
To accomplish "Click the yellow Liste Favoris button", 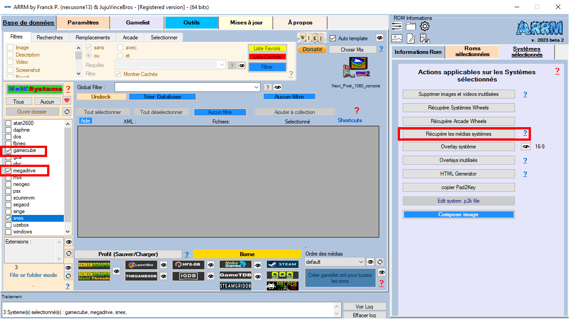I will (x=267, y=48).
